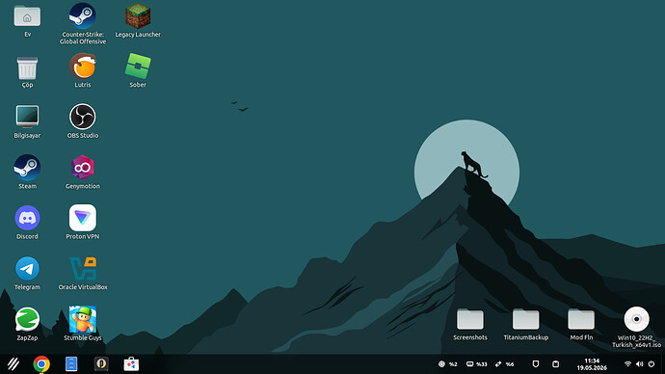Launch Lutris from the desktop
The image size is (665, 374).
(82, 67)
